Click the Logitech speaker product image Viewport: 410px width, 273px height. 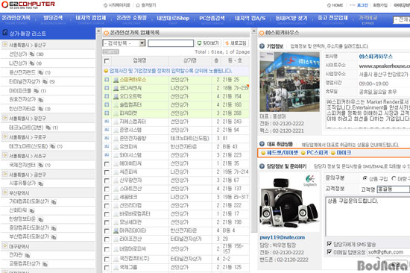click(289, 201)
